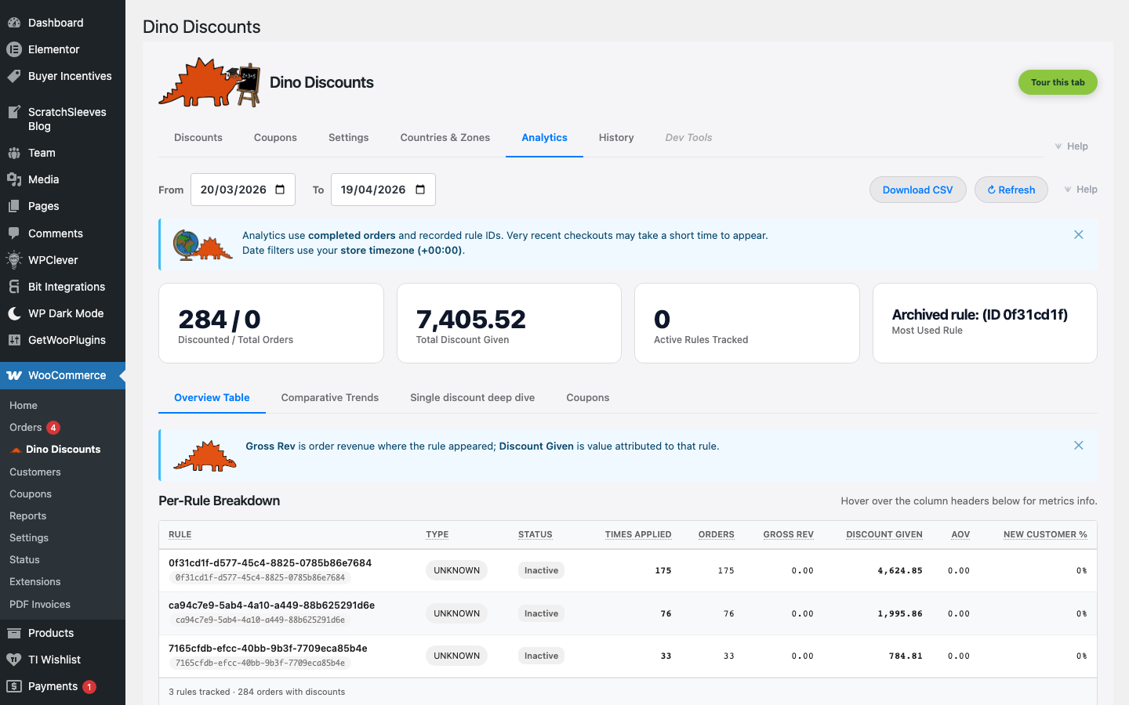Screen dimensions: 1129x705
Task: Open WooCommerce Coupons sidebar link
Action: tap(31, 493)
